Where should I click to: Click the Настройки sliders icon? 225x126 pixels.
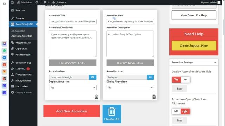(x=13, y=86)
